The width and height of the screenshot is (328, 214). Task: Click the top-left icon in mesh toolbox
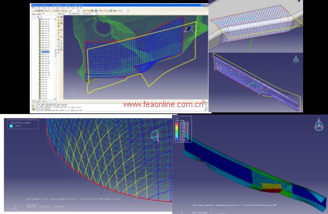(x=59, y=17)
